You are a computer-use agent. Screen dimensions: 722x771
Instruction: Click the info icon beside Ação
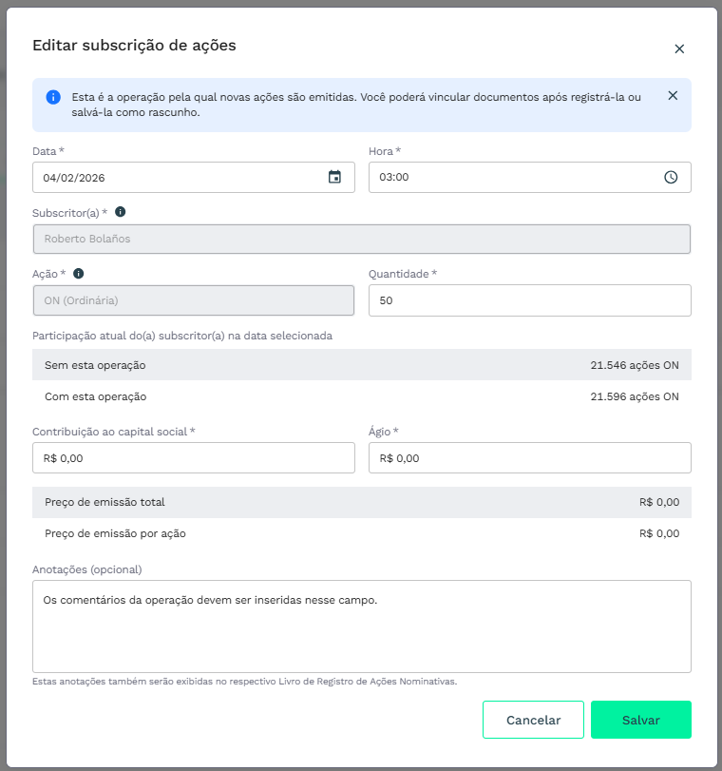click(x=79, y=274)
